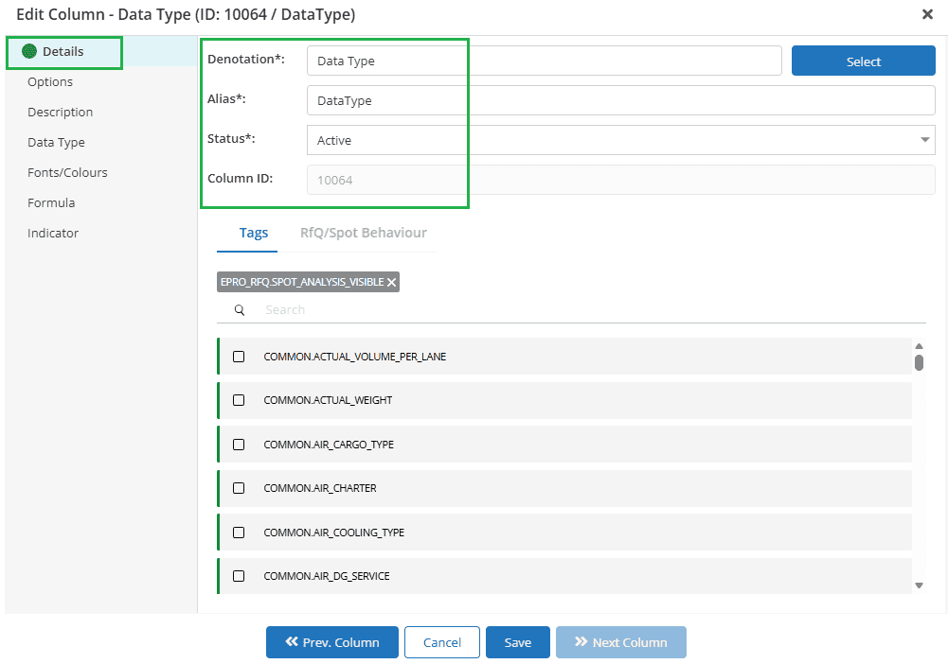Click the magnifier icon beside Search
The height and width of the screenshot is (664, 948).
240,309
